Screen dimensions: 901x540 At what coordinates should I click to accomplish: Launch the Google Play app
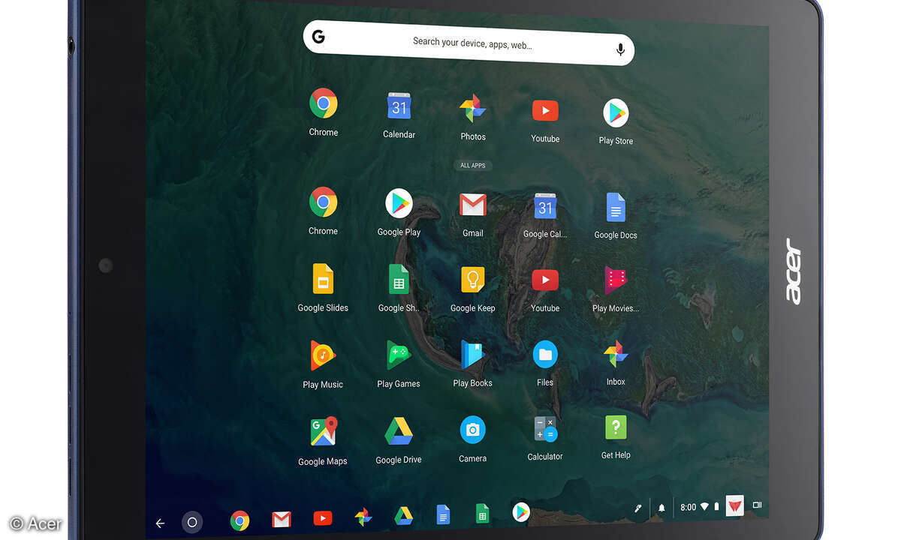(399, 203)
